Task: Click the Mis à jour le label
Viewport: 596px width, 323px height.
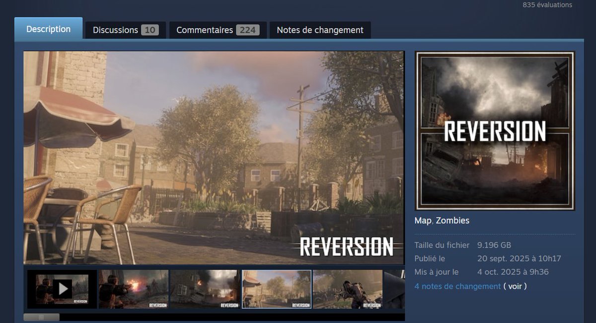Action: [x=437, y=272]
